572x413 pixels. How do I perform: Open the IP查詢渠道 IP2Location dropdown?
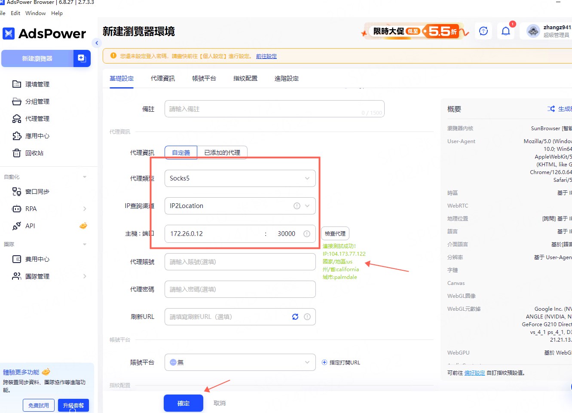(240, 206)
